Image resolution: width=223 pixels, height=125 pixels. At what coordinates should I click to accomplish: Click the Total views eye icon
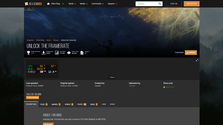[x=69, y=53]
